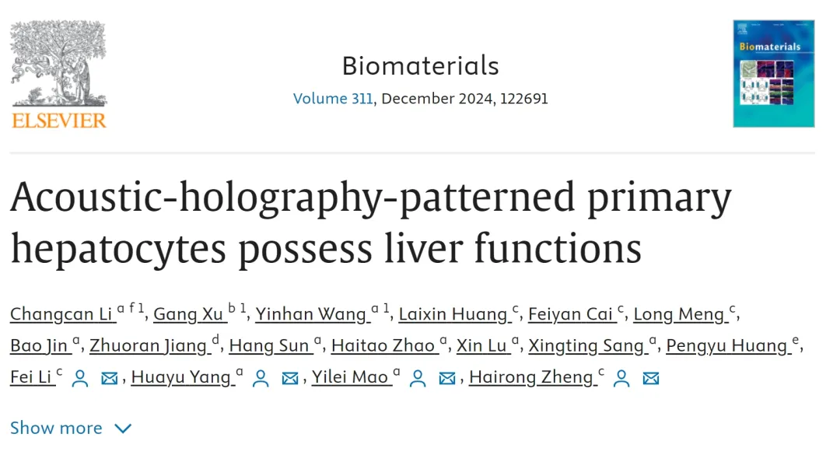Open Hairong Zheng's author profile icon
Image resolution: width=840 pixels, height=455 pixels.
point(621,378)
